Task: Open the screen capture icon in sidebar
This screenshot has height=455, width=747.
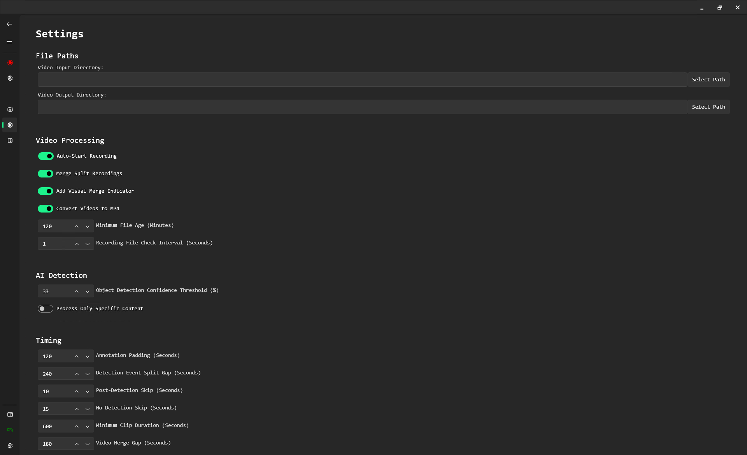Action: click(x=10, y=109)
